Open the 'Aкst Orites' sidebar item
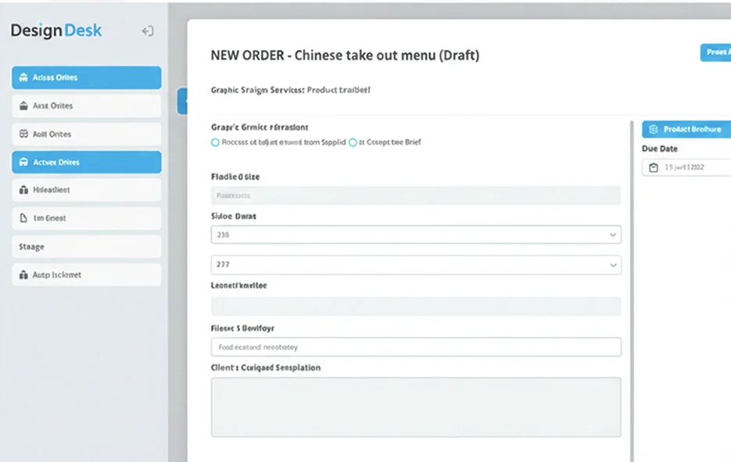 (x=87, y=106)
